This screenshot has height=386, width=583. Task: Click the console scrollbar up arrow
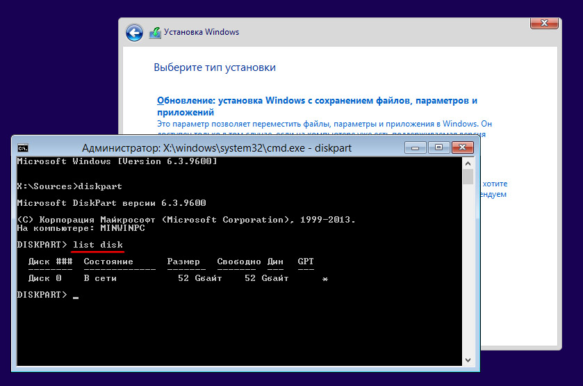point(468,163)
